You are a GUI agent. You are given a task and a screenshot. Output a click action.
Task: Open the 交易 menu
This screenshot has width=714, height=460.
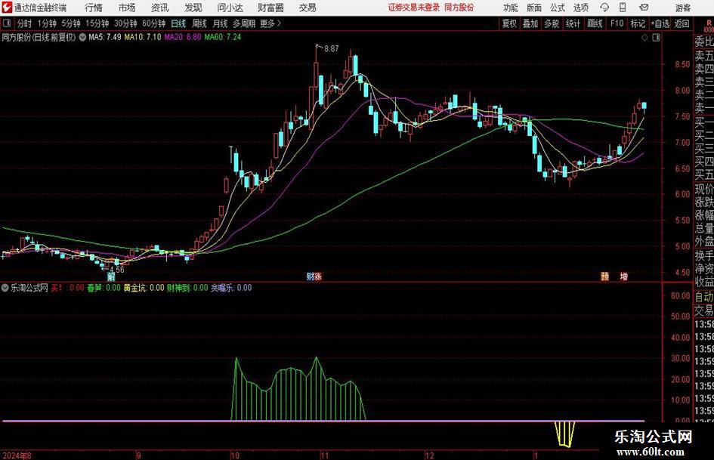pos(308,8)
